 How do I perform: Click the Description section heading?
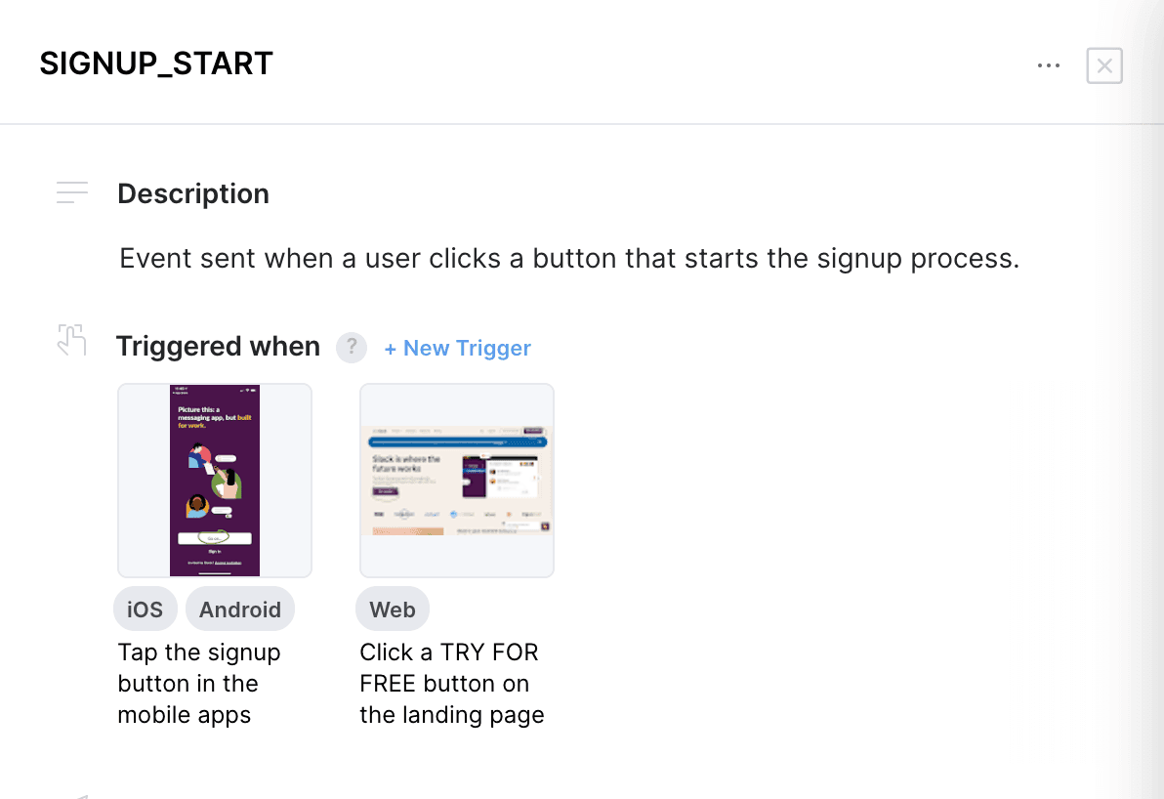[x=193, y=193]
